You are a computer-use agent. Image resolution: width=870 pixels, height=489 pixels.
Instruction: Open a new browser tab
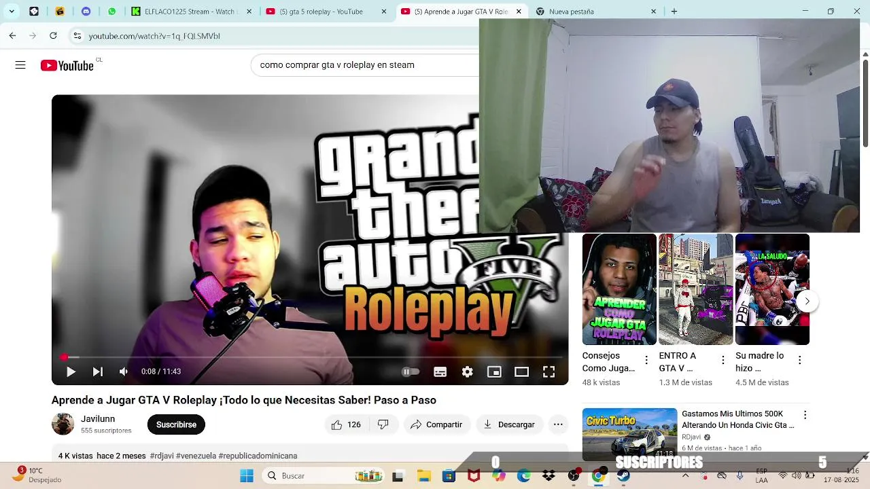coord(674,12)
